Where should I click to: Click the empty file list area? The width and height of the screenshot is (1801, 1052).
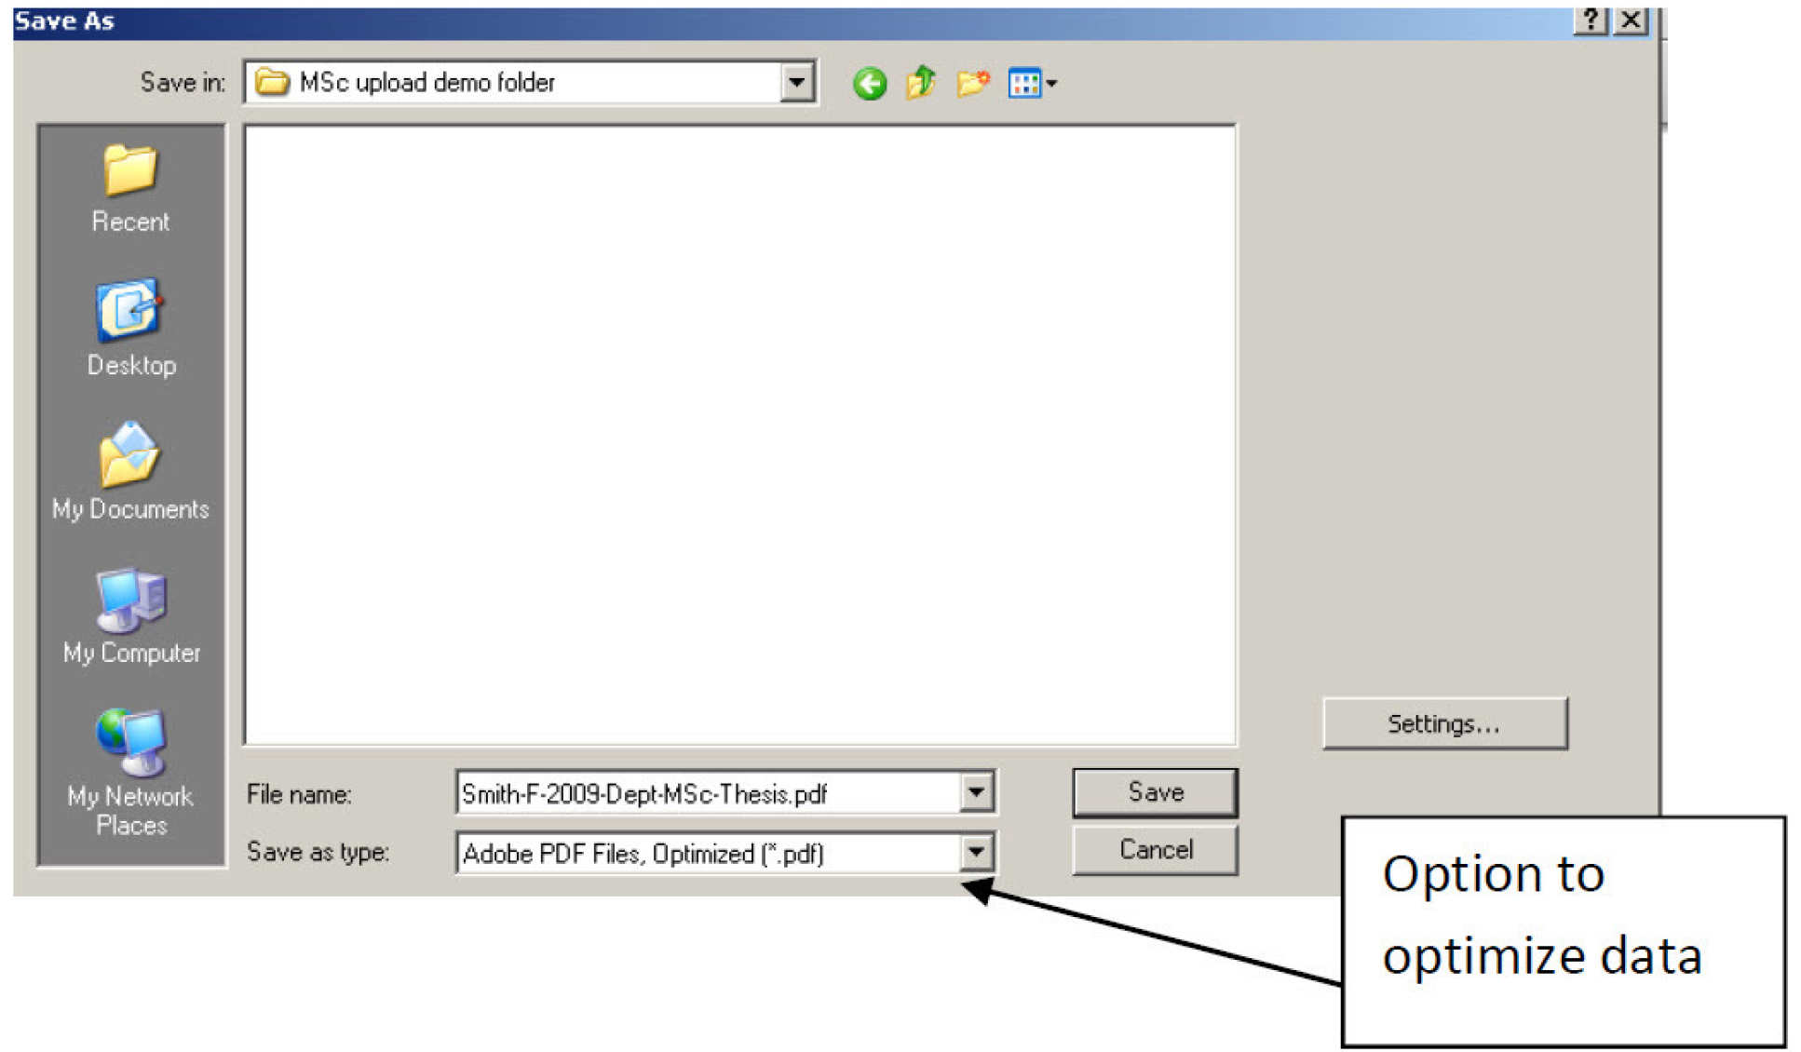[739, 435]
